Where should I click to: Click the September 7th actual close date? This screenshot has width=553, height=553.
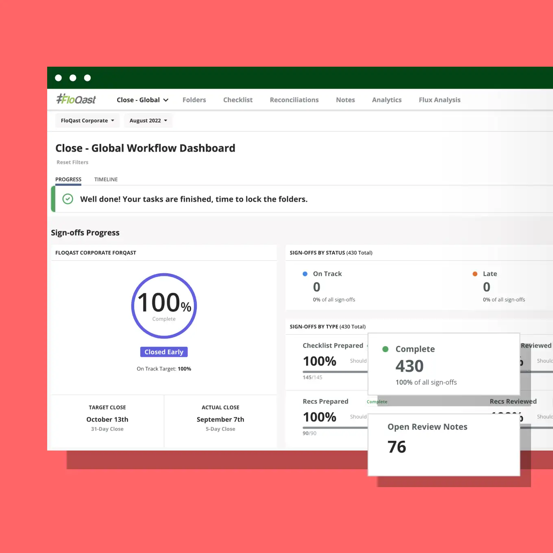click(x=220, y=420)
